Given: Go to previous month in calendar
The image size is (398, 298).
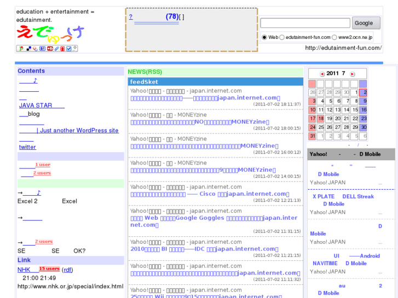Looking at the screenshot, I should click(322, 74).
